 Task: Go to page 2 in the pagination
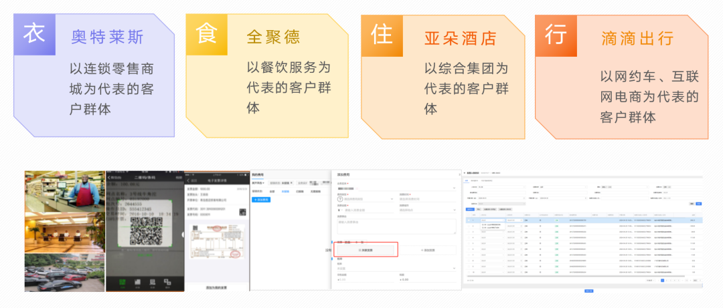coord(667,281)
